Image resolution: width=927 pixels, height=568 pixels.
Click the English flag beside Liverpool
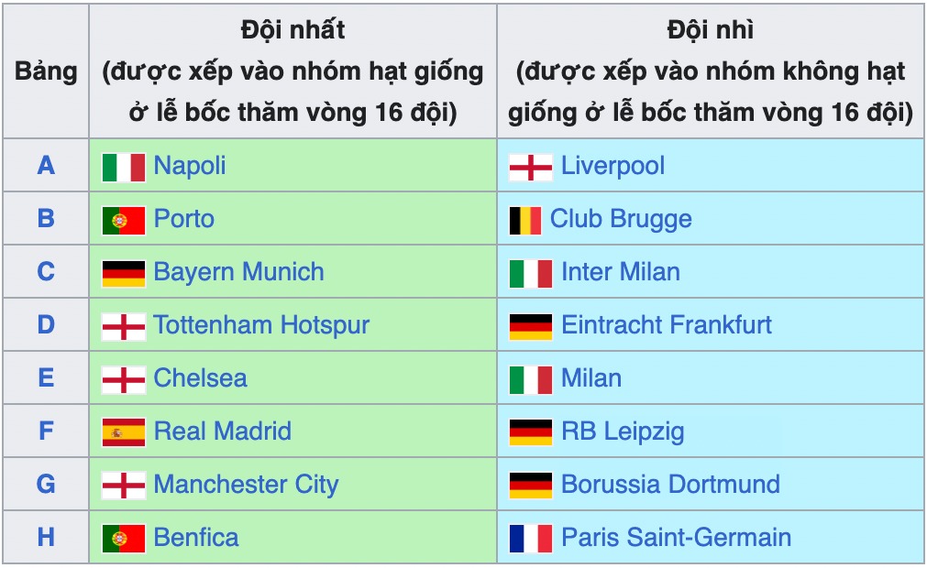pos(530,167)
